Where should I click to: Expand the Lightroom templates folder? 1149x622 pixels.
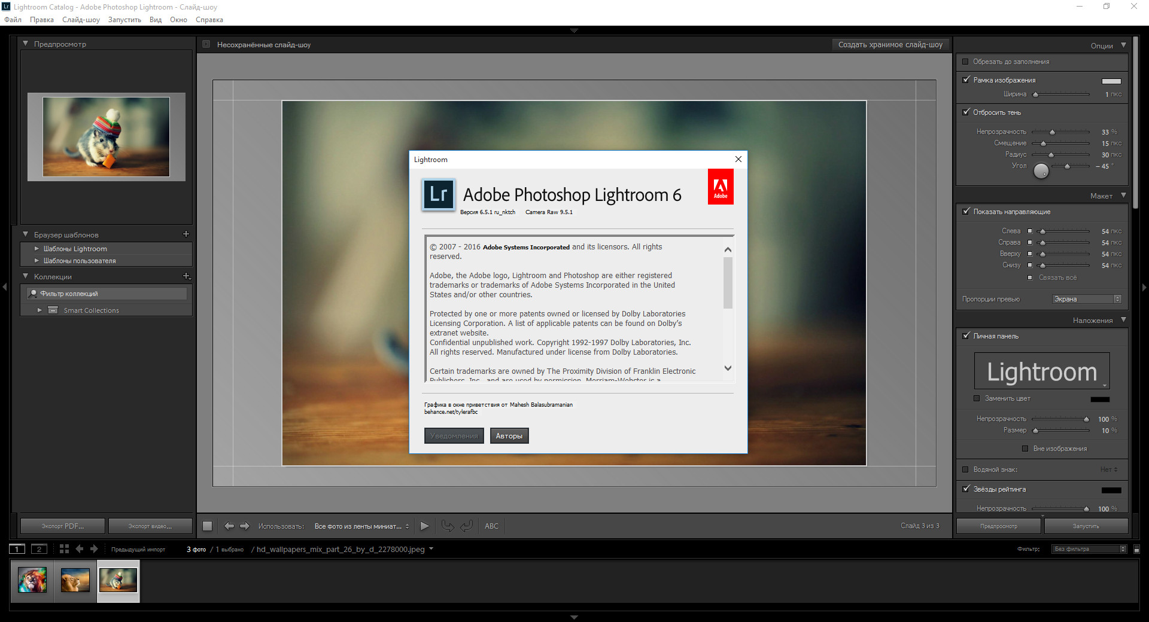[37, 249]
